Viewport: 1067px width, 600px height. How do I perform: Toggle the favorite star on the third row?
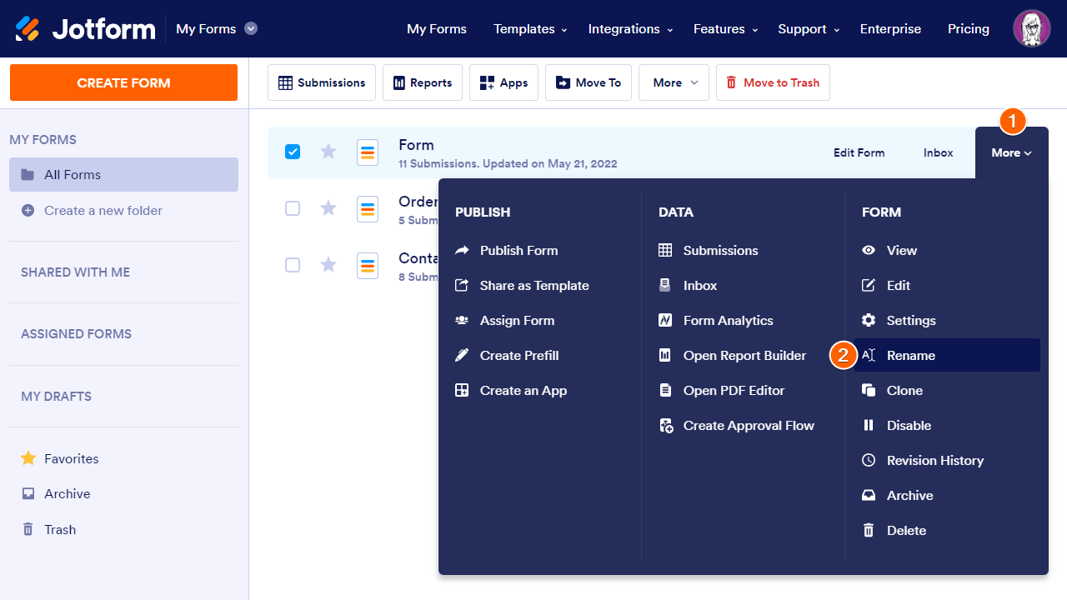tap(328, 265)
